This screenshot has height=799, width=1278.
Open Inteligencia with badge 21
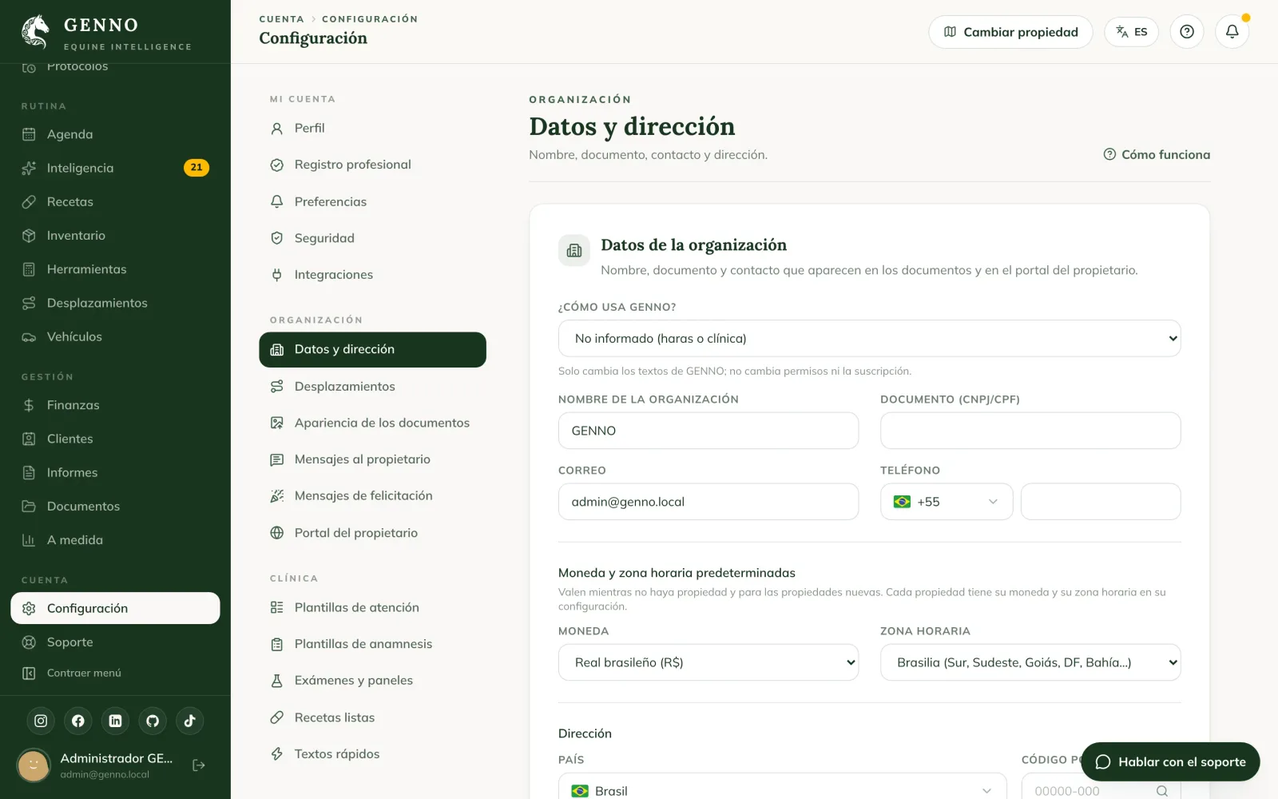[115, 168]
